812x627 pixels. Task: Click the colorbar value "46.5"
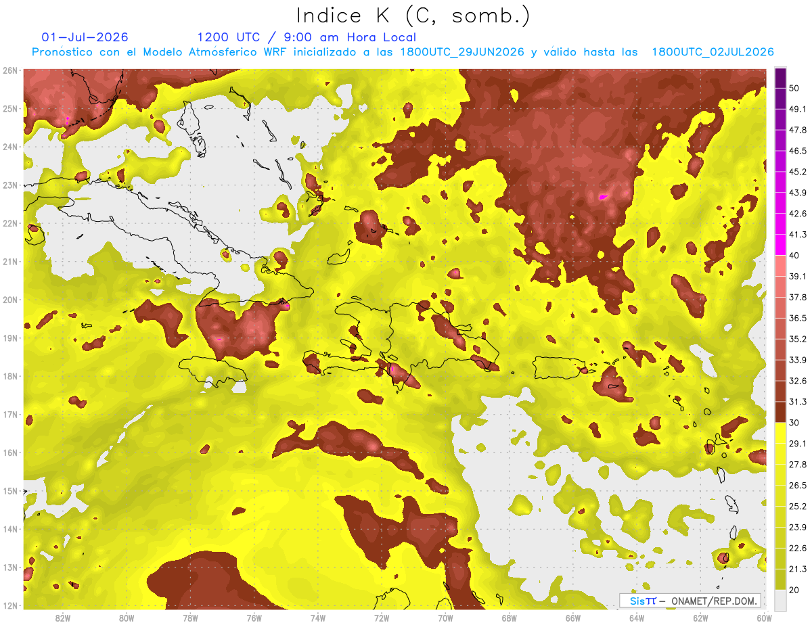[x=798, y=151]
